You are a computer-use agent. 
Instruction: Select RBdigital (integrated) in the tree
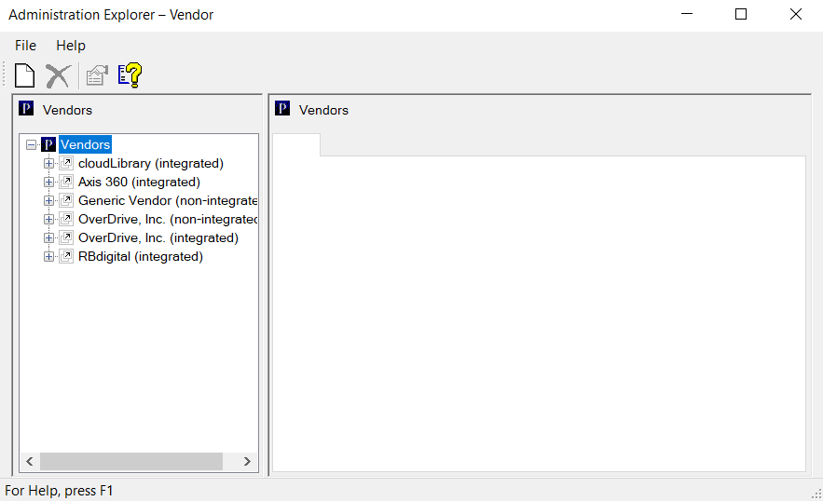(x=140, y=257)
